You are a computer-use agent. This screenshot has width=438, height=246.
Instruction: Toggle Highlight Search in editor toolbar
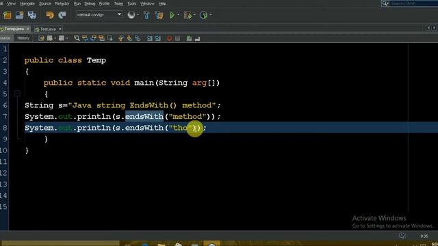click(x=101, y=38)
